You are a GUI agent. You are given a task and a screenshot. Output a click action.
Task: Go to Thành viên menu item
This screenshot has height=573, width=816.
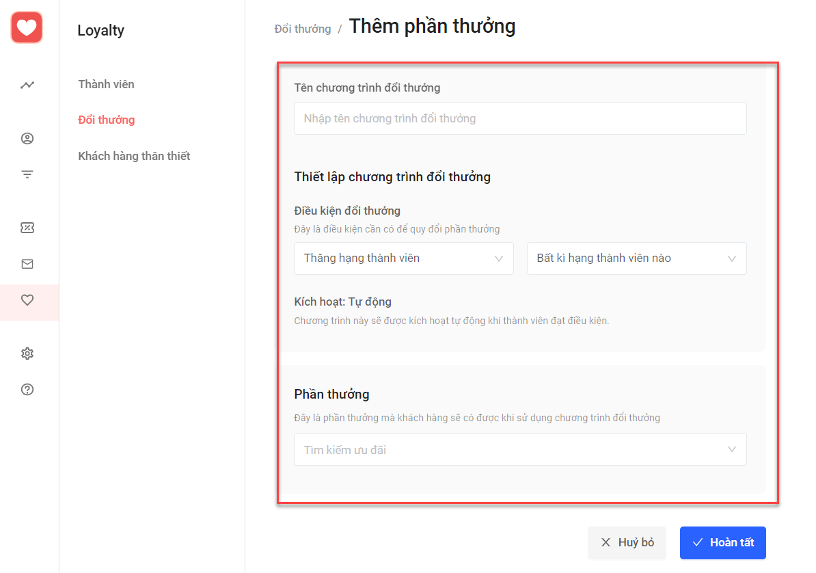click(106, 84)
